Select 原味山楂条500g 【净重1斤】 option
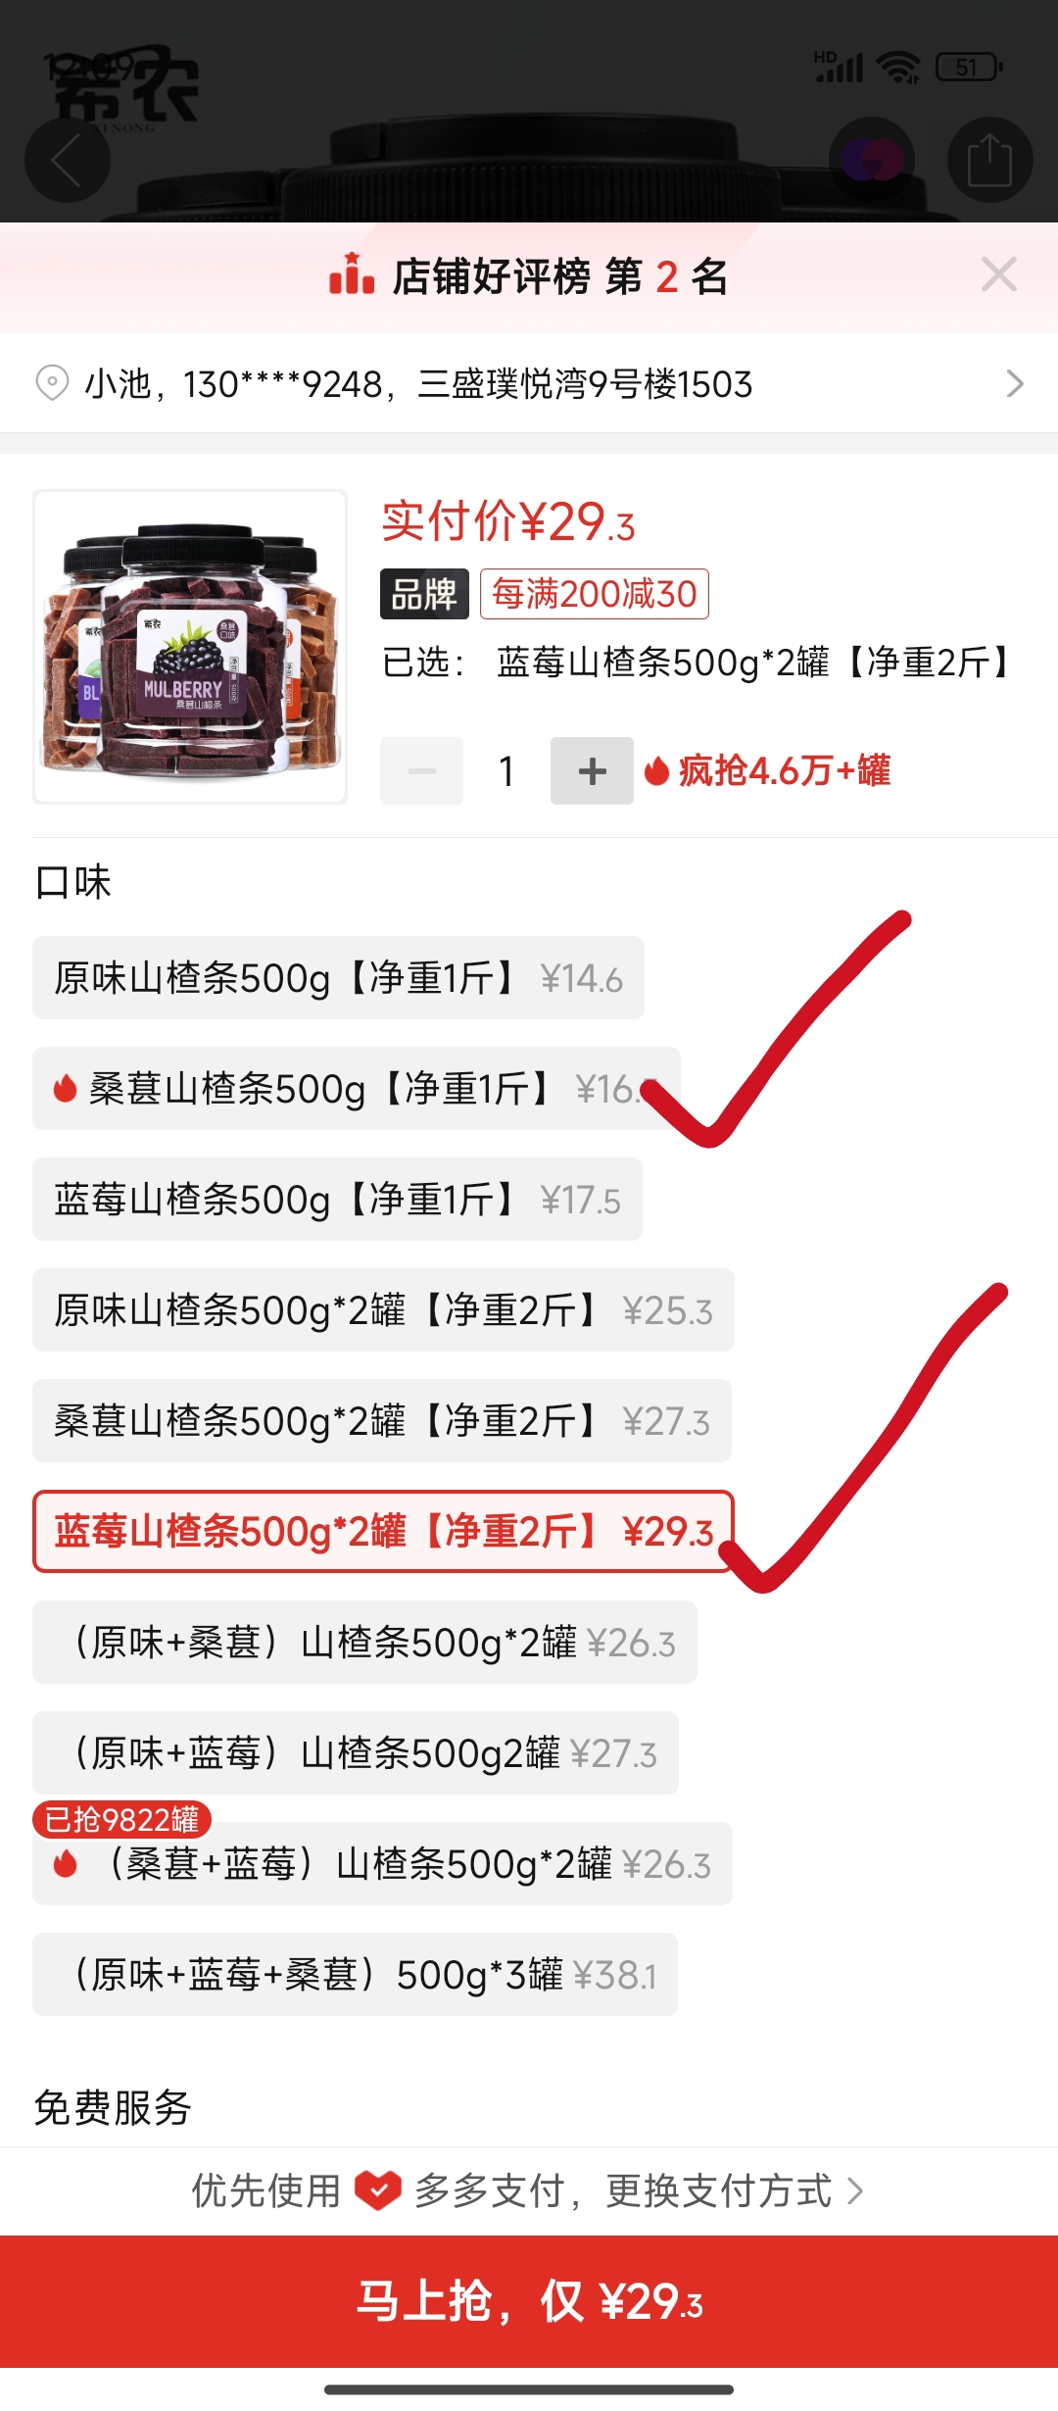This screenshot has height=2411, width=1058. point(338,978)
